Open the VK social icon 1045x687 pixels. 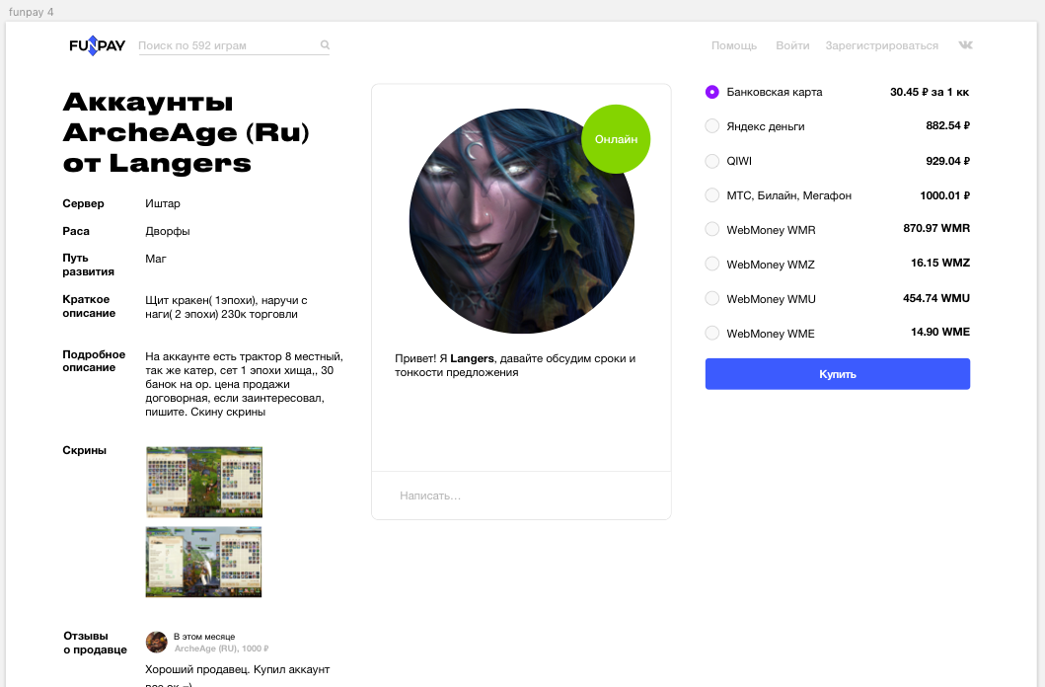click(965, 44)
